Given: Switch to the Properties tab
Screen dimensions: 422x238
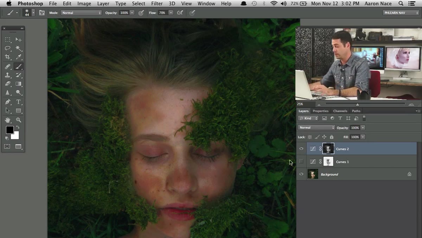Looking at the screenshot, I should 320,111.
